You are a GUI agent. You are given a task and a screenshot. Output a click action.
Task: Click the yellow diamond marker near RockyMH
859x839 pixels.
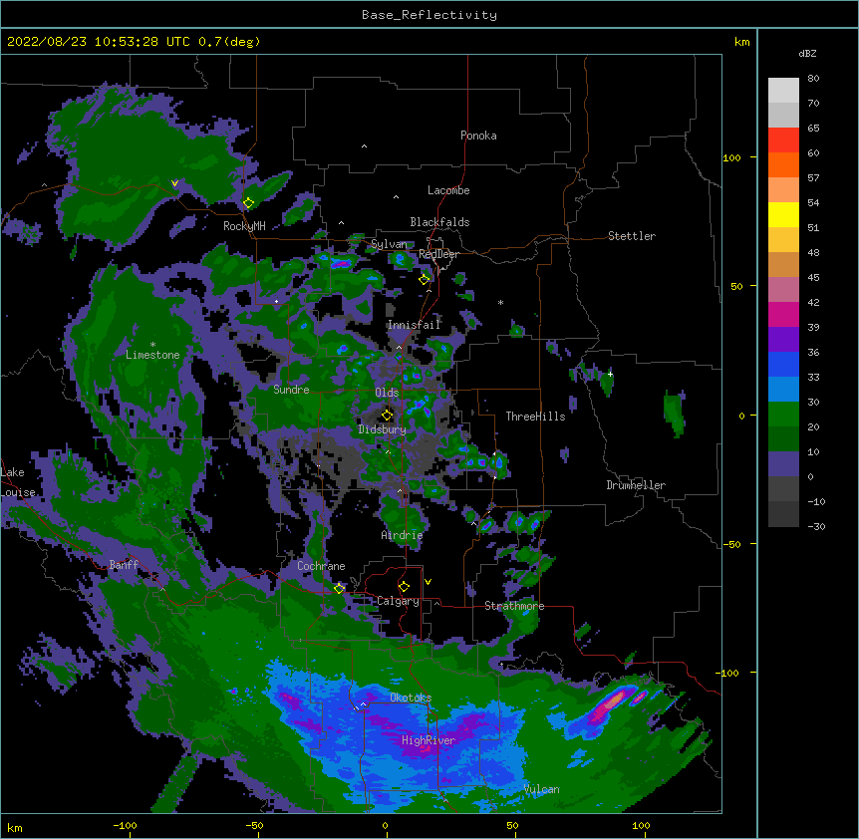point(249,203)
